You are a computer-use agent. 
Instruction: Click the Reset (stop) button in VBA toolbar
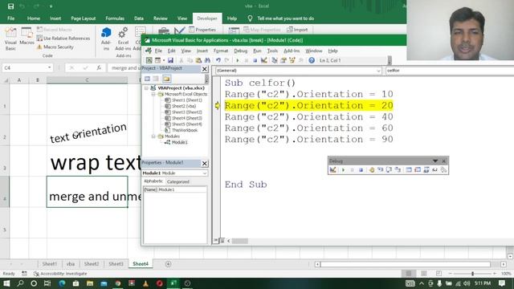[x=255, y=60]
